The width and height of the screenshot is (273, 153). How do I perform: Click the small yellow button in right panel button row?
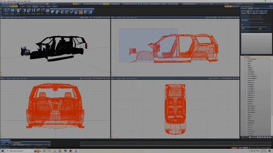click(x=248, y=11)
